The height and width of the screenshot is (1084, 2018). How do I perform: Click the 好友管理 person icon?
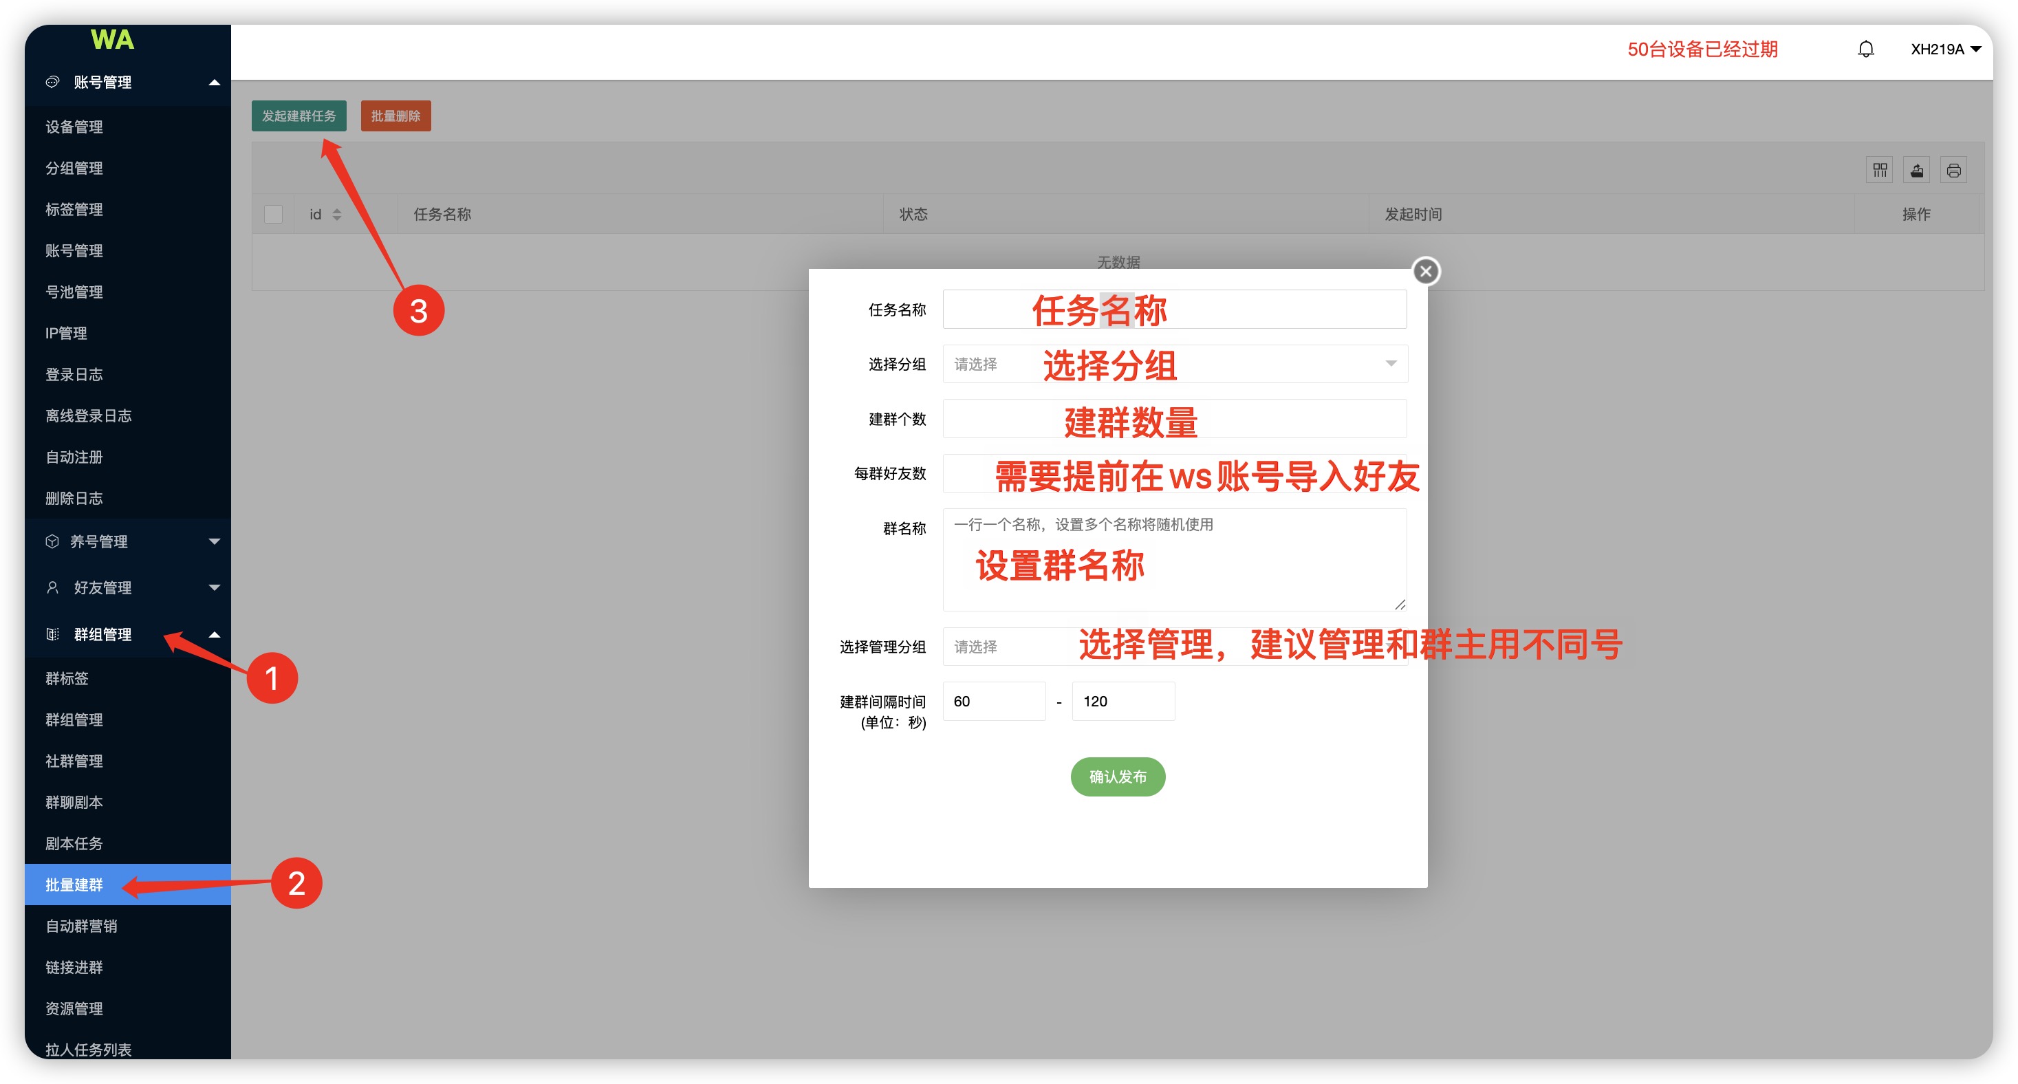(52, 587)
